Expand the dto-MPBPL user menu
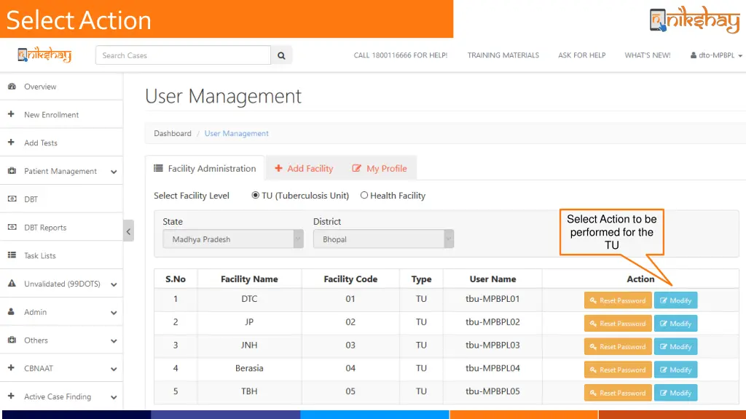The height and width of the screenshot is (419, 746). tap(716, 55)
